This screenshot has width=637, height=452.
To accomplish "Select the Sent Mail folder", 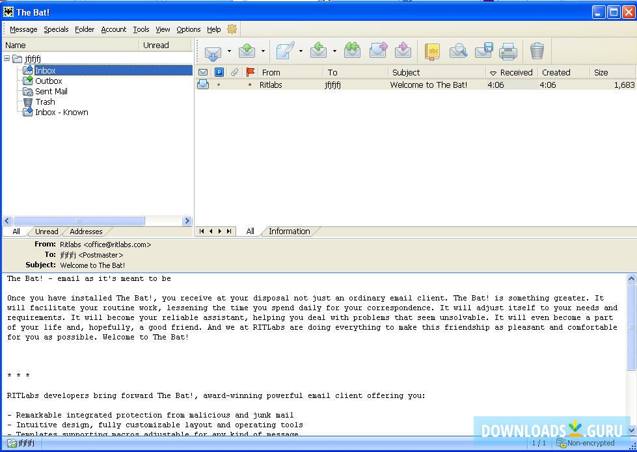I will (x=51, y=92).
